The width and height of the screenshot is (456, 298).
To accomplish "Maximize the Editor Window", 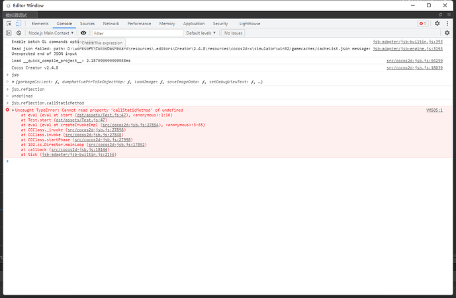I will [429, 5].
